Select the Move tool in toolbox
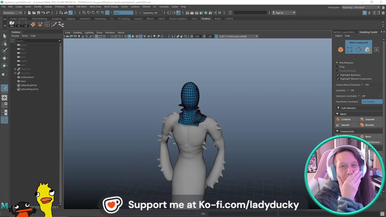The height and width of the screenshot is (217, 386). 5,58
